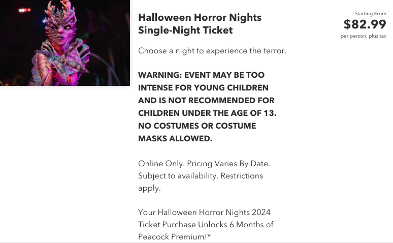This screenshot has height=243, width=393.
Task: Click the "MASKS ALLOWED." text
Action: [x=175, y=139]
